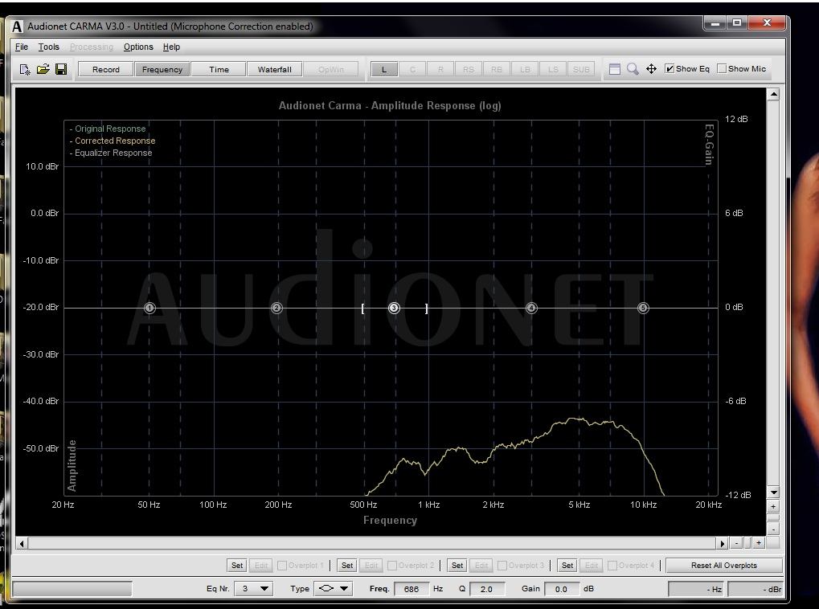Click horizontal scrollbar left arrow
The image size is (819, 609).
tap(22, 544)
